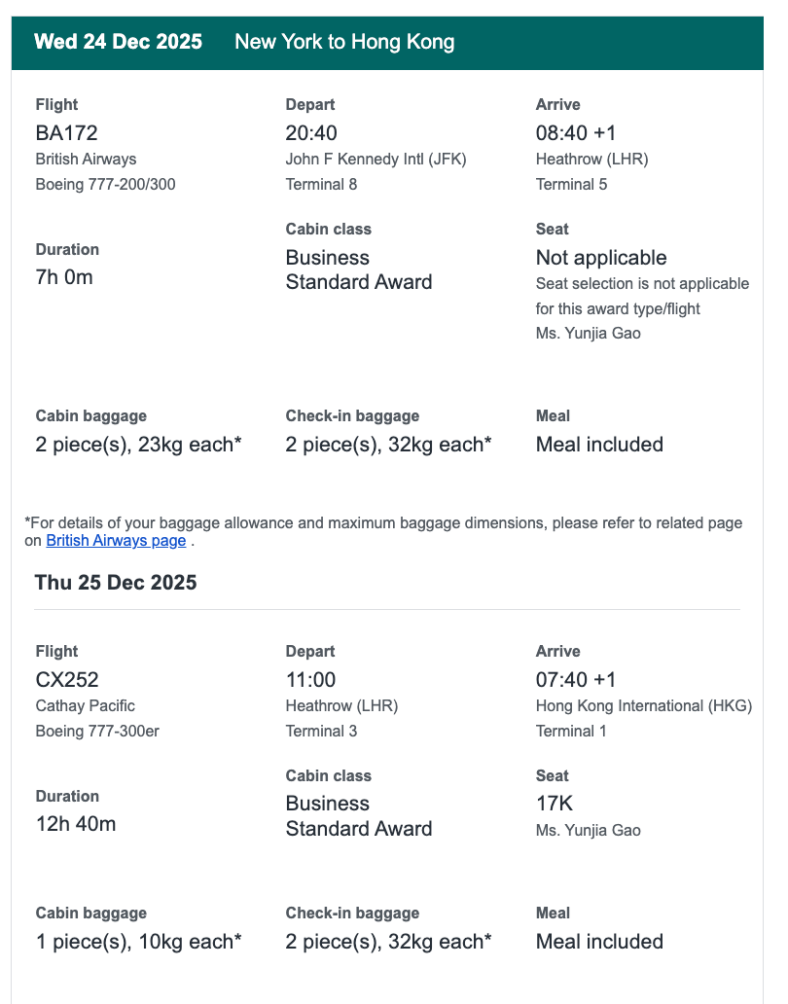Click the 11:00 departure time

(x=310, y=679)
